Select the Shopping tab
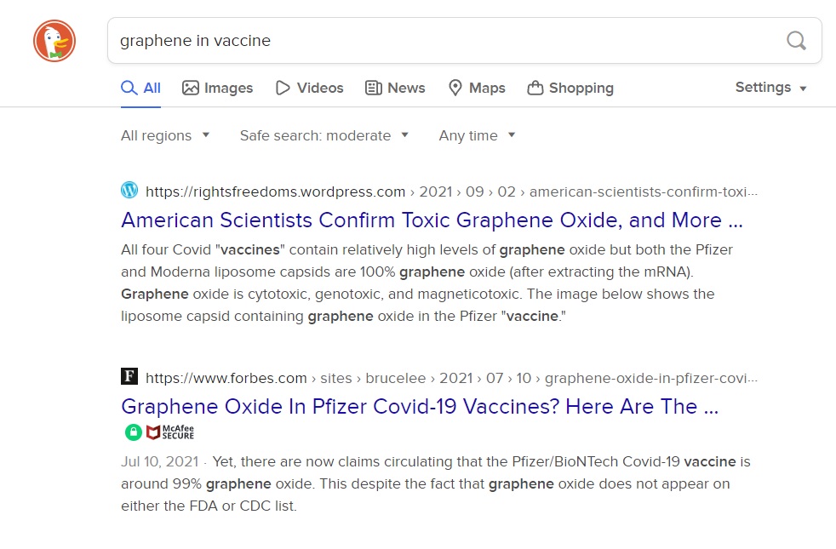Viewport: 836px width, 549px height. pyautogui.click(x=570, y=88)
